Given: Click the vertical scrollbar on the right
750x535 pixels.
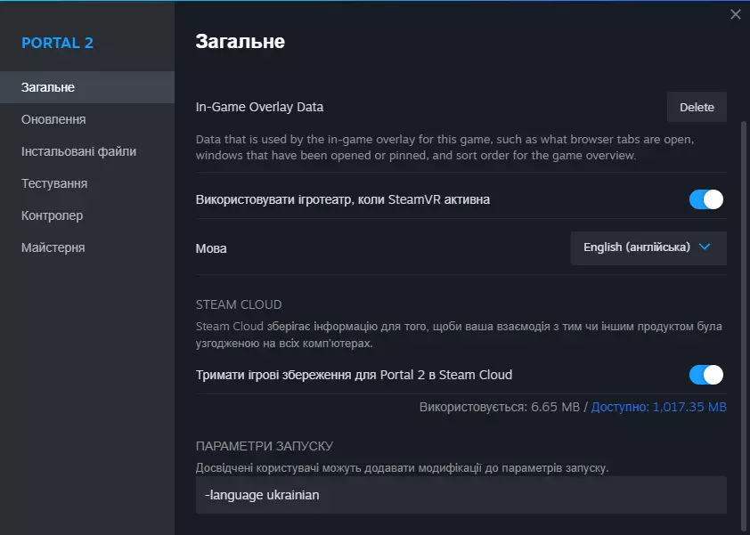Looking at the screenshot, I should tap(745, 267).
